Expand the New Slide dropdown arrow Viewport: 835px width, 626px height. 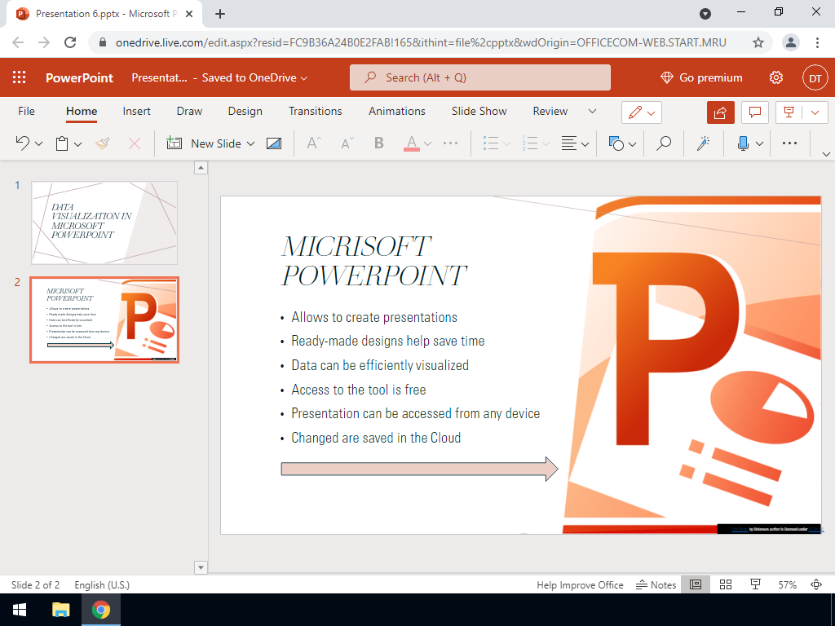pyautogui.click(x=250, y=143)
